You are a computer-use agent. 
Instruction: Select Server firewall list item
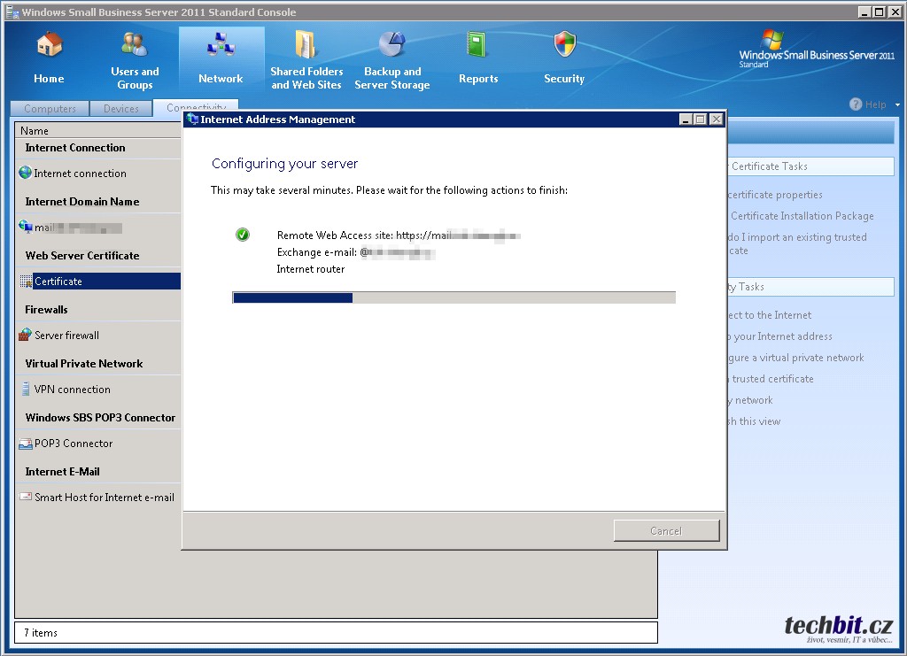(66, 336)
